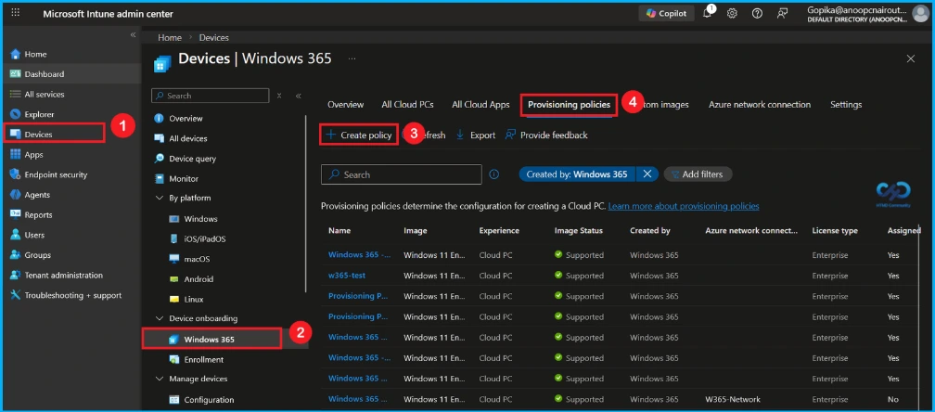
Task: Clear the devices menu search
Action: pyautogui.click(x=279, y=96)
